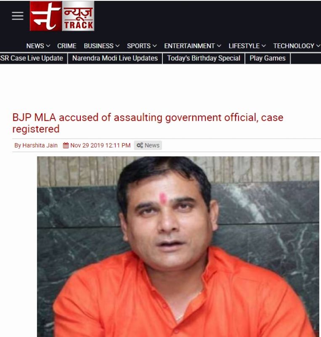Click the News Track logo
The image size is (321, 337).
click(x=62, y=16)
